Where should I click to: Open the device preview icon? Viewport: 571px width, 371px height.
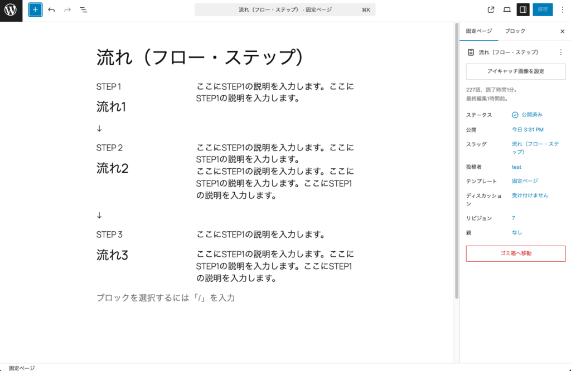pyautogui.click(x=507, y=9)
